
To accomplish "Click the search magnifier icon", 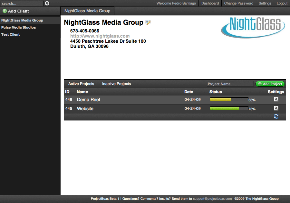I will click(47, 3).
